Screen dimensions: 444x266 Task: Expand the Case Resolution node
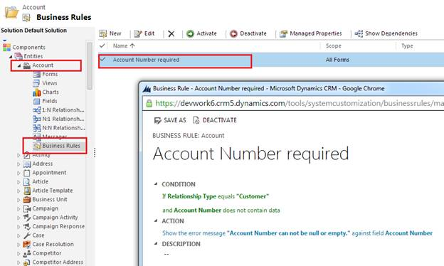[x=18, y=245]
